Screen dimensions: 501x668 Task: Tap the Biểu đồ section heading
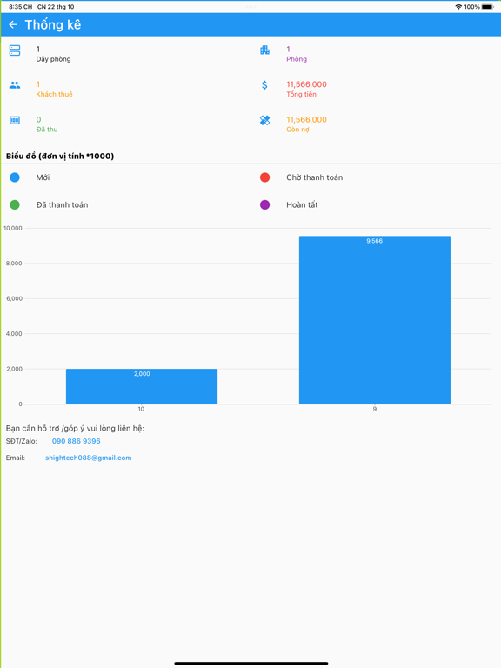[60, 157]
